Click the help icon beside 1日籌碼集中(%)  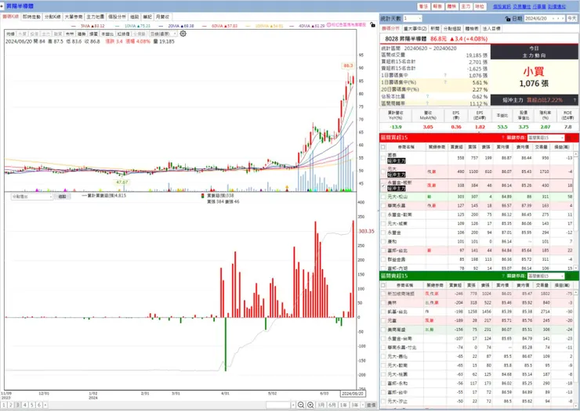point(445,82)
